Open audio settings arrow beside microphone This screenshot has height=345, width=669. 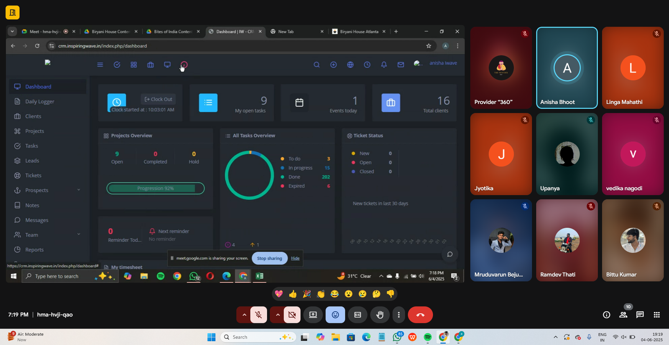click(244, 315)
